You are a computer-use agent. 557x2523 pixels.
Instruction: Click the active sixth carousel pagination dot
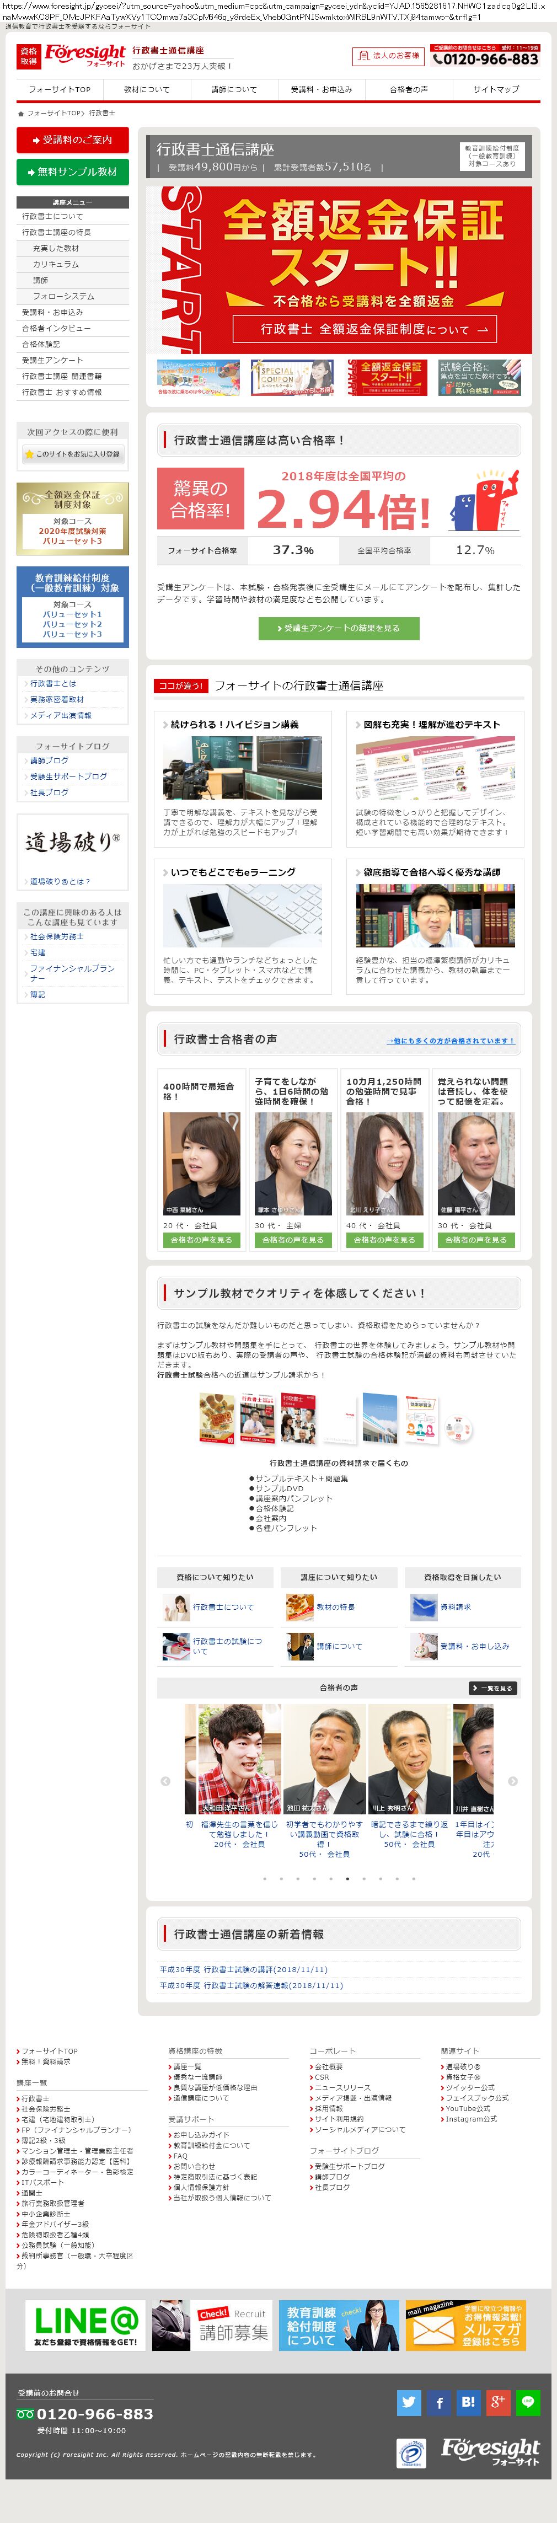click(347, 1879)
